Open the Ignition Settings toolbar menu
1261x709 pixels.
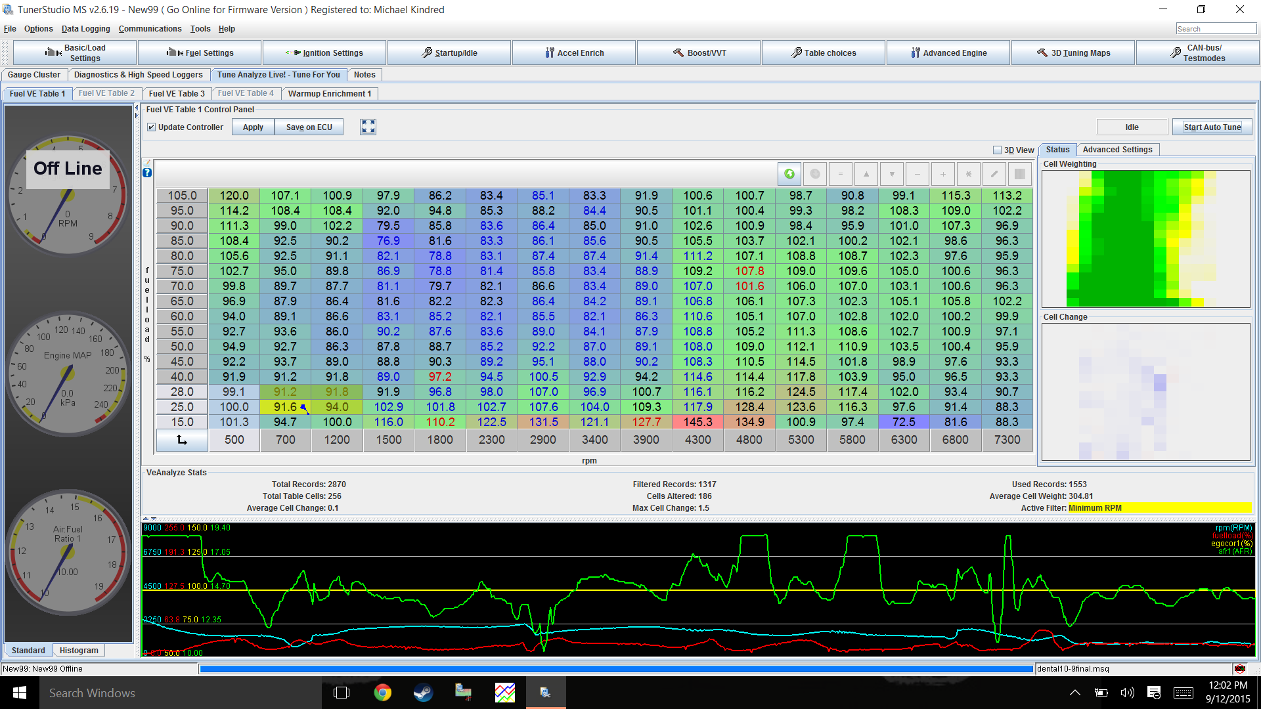tap(324, 53)
